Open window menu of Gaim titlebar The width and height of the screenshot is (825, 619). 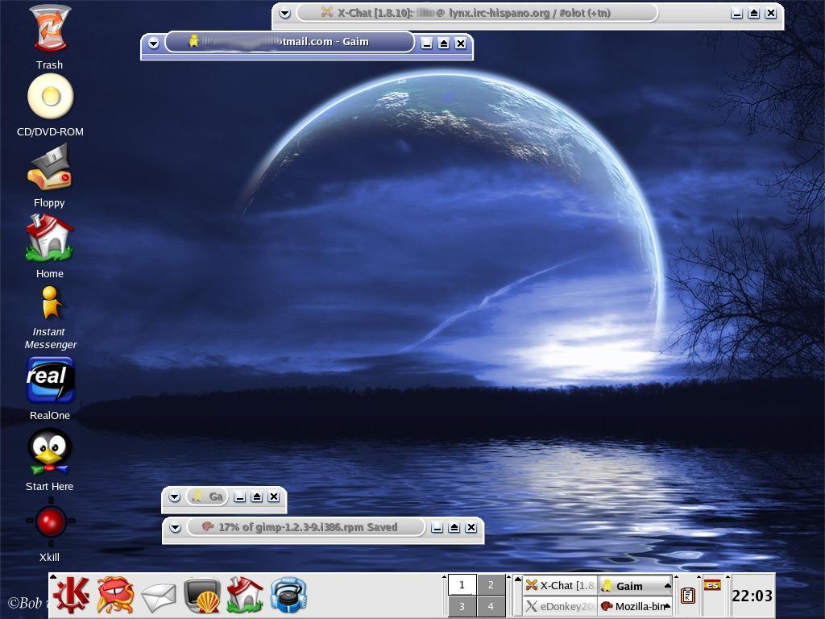153,44
